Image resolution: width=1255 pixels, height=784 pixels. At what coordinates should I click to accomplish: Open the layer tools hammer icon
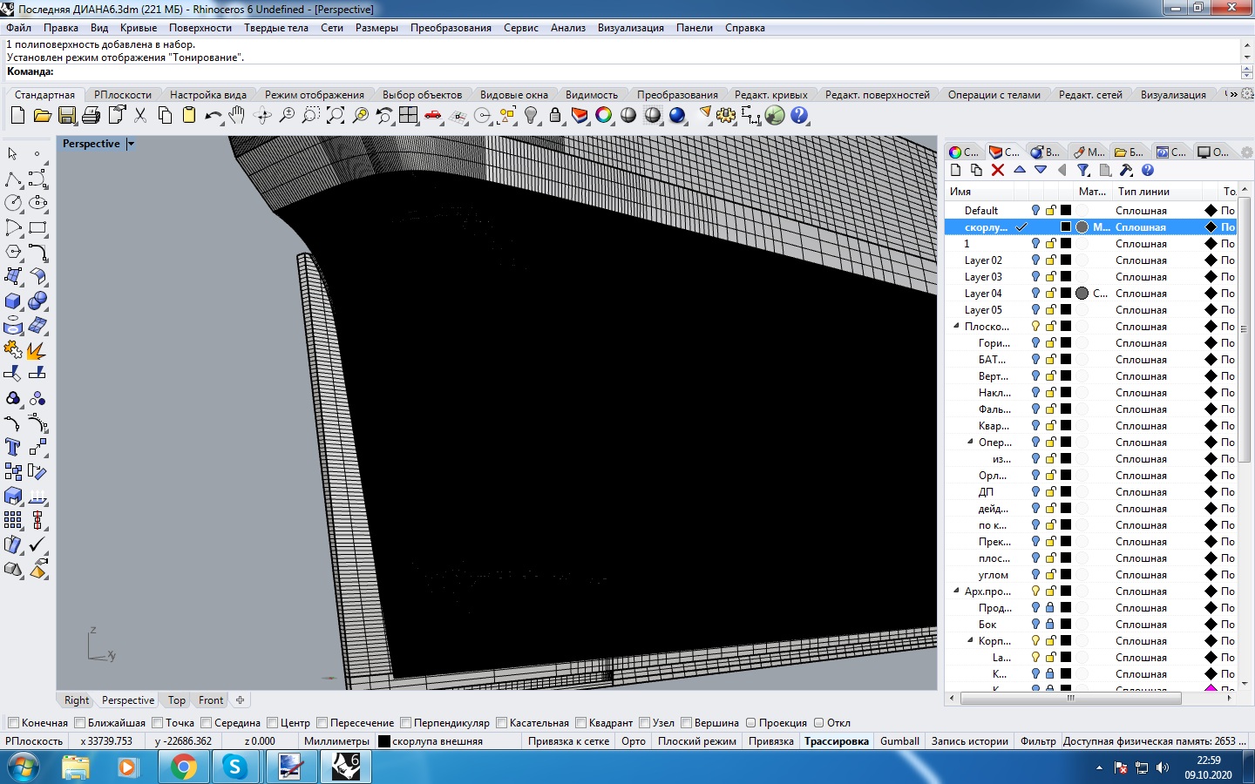click(x=1126, y=170)
